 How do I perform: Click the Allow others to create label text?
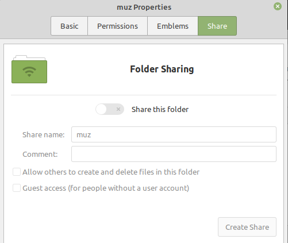pyautogui.click(x=111, y=172)
